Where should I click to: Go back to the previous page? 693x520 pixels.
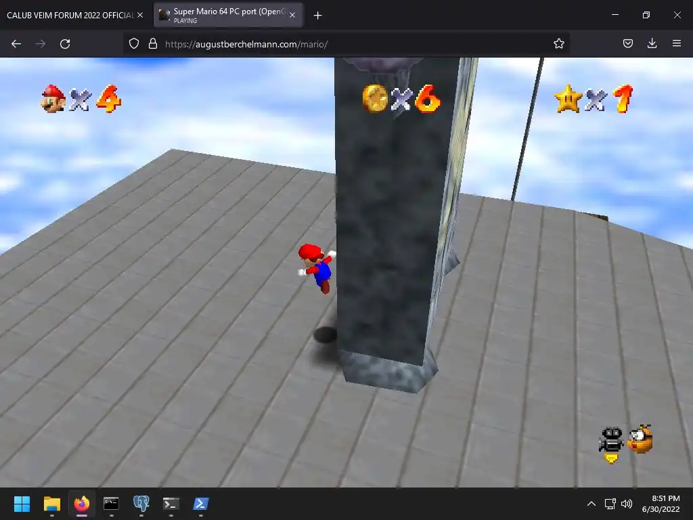[16, 44]
